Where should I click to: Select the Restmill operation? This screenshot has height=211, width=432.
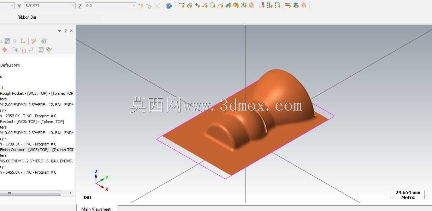[32, 122]
